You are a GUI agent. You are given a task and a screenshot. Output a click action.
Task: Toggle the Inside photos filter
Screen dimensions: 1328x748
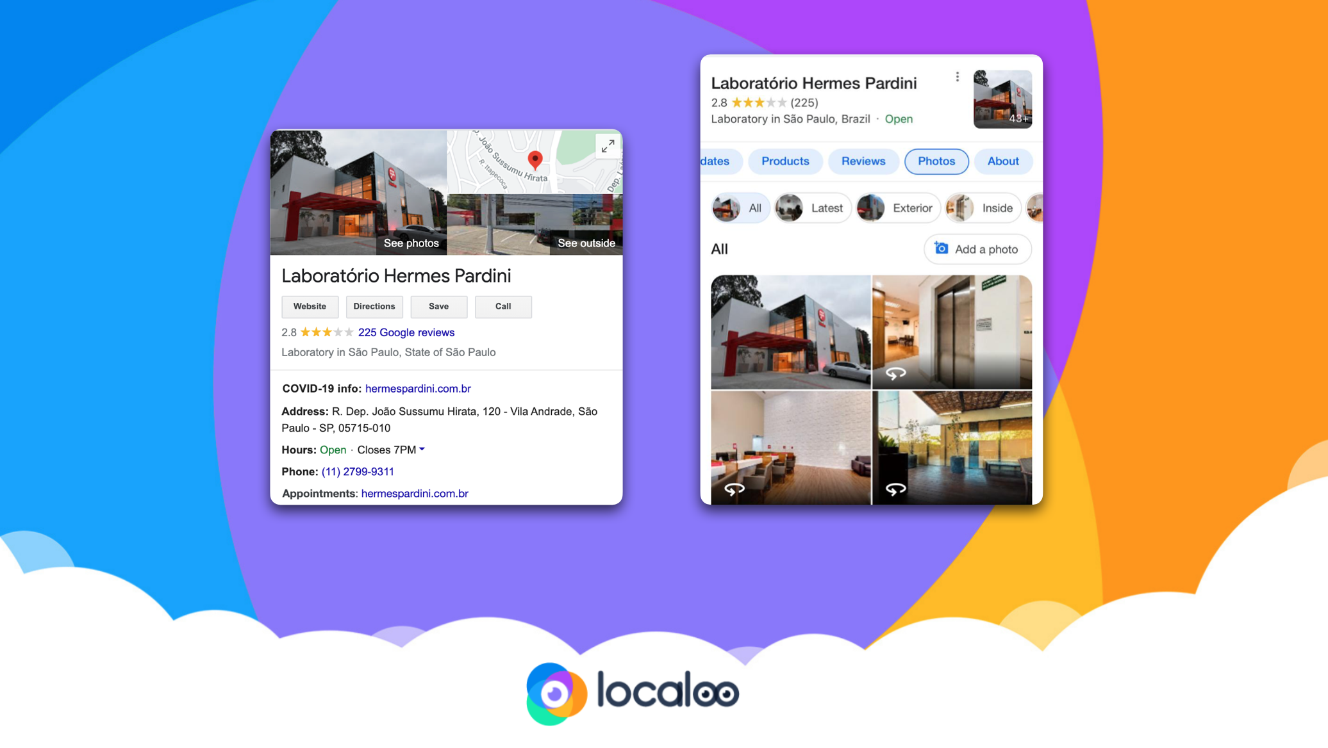pos(986,207)
